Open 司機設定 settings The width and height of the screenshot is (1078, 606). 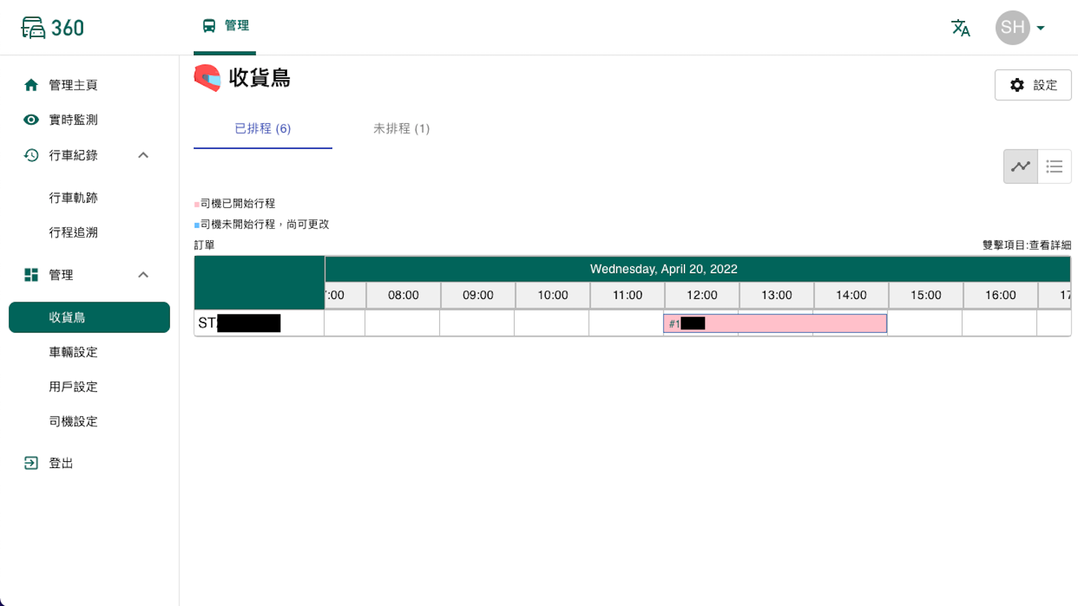tap(73, 422)
